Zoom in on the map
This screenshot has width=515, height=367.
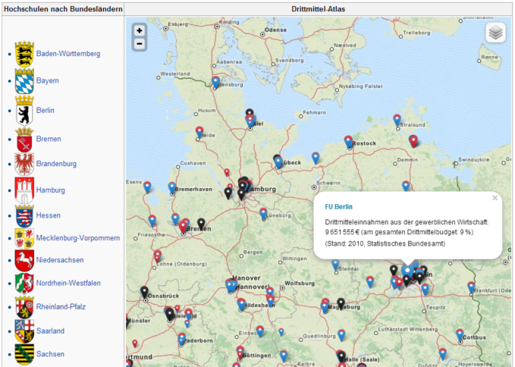click(139, 30)
